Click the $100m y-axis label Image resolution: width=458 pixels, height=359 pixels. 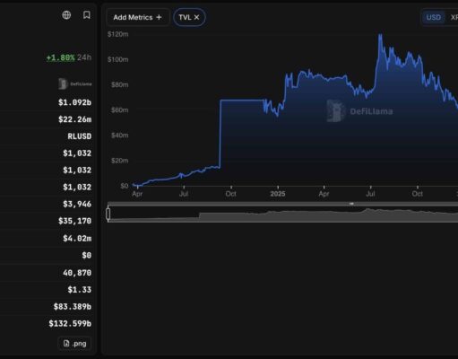[x=118, y=59]
